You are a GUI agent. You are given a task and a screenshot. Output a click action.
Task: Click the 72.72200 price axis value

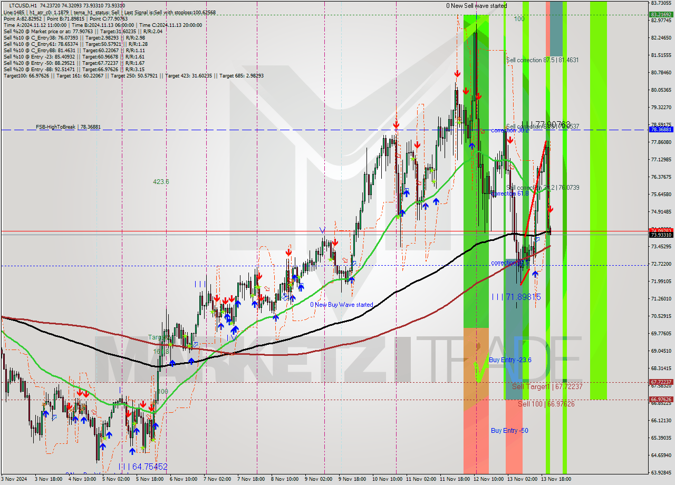coord(661,264)
